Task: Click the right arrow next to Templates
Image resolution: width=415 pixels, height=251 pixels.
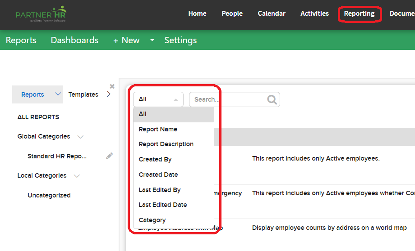Action: click(109, 94)
